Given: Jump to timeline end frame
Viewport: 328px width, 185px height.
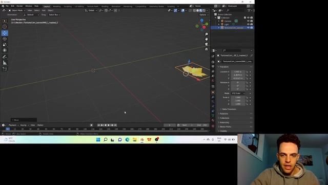Looking at the screenshot, I should [115, 125].
